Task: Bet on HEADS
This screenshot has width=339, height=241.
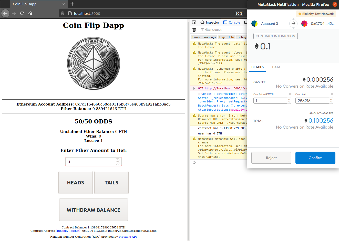Action: [x=76, y=183]
